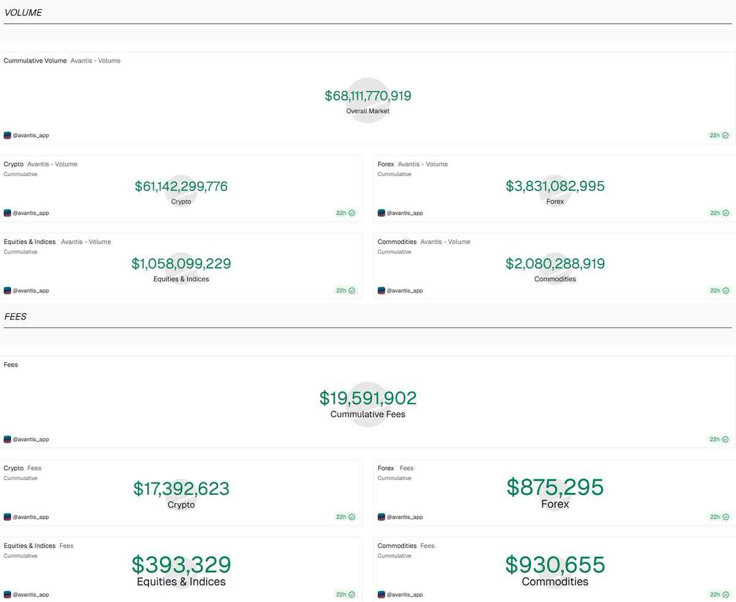Open Fees query link beside Crypto title
The height and width of the screenshot is (602, 736).
[x=34, y=468]
